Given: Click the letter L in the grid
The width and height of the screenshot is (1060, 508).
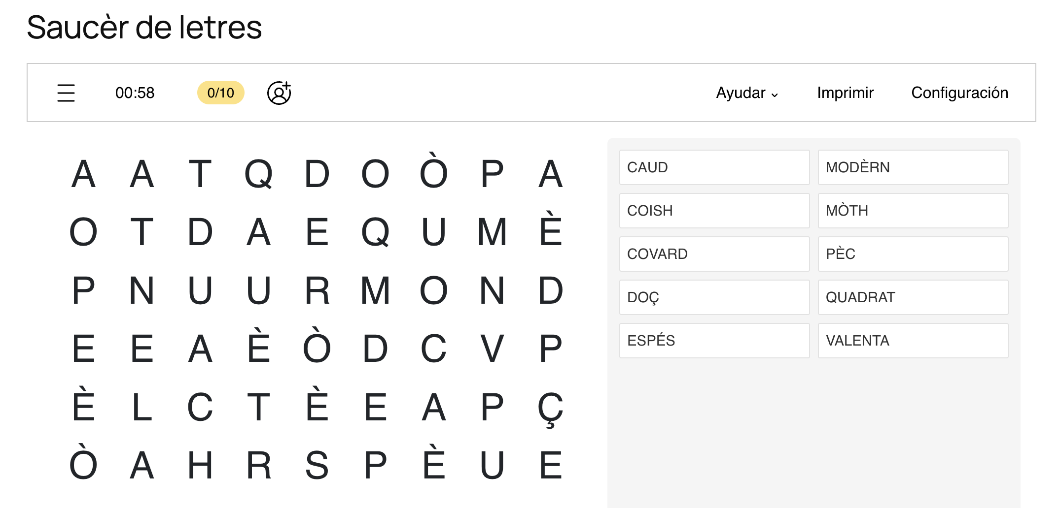Looking at the screenshot, I should (x=142, y=407).
